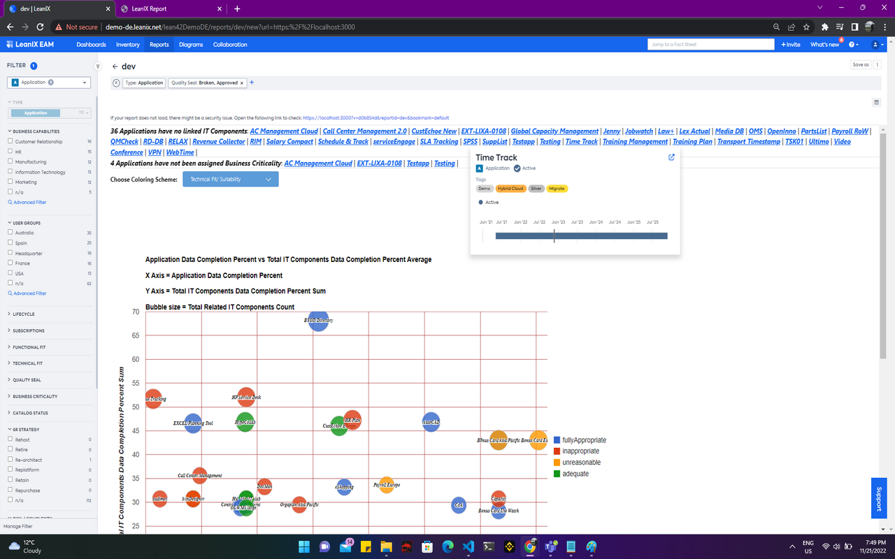The height and width of the screenshot is (559, 895).
Task: Remove the Quality Seal filter chip
Action: (242, 82)
